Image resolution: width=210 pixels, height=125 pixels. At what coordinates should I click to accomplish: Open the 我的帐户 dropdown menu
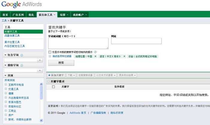80,15
